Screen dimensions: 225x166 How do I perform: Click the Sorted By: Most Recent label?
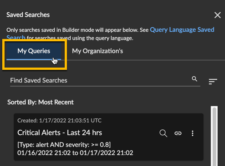41,102
